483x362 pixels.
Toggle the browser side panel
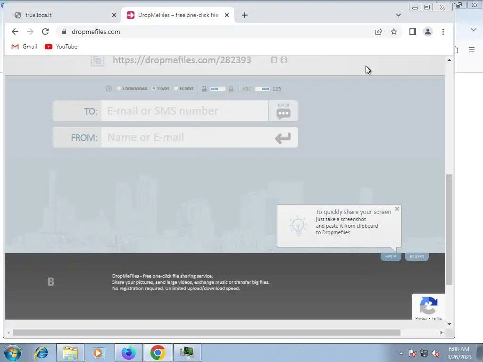point(412,32)
